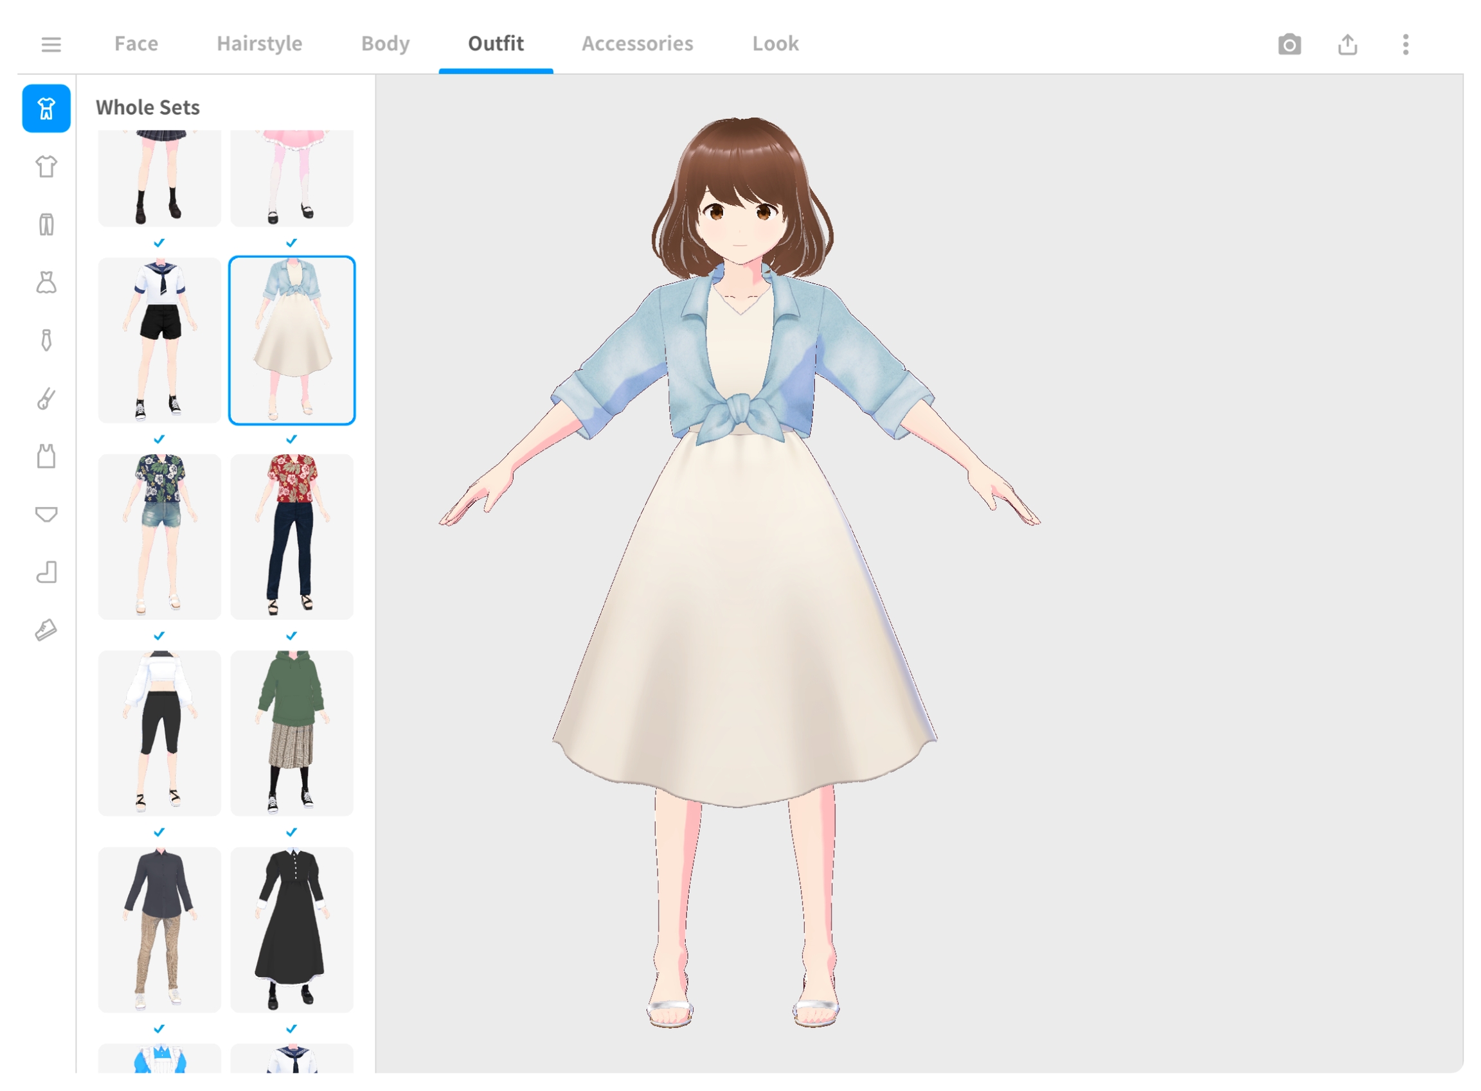Pick the red Hawaiian shirt outfit
1481x1091 pixels.
[291, 537]
